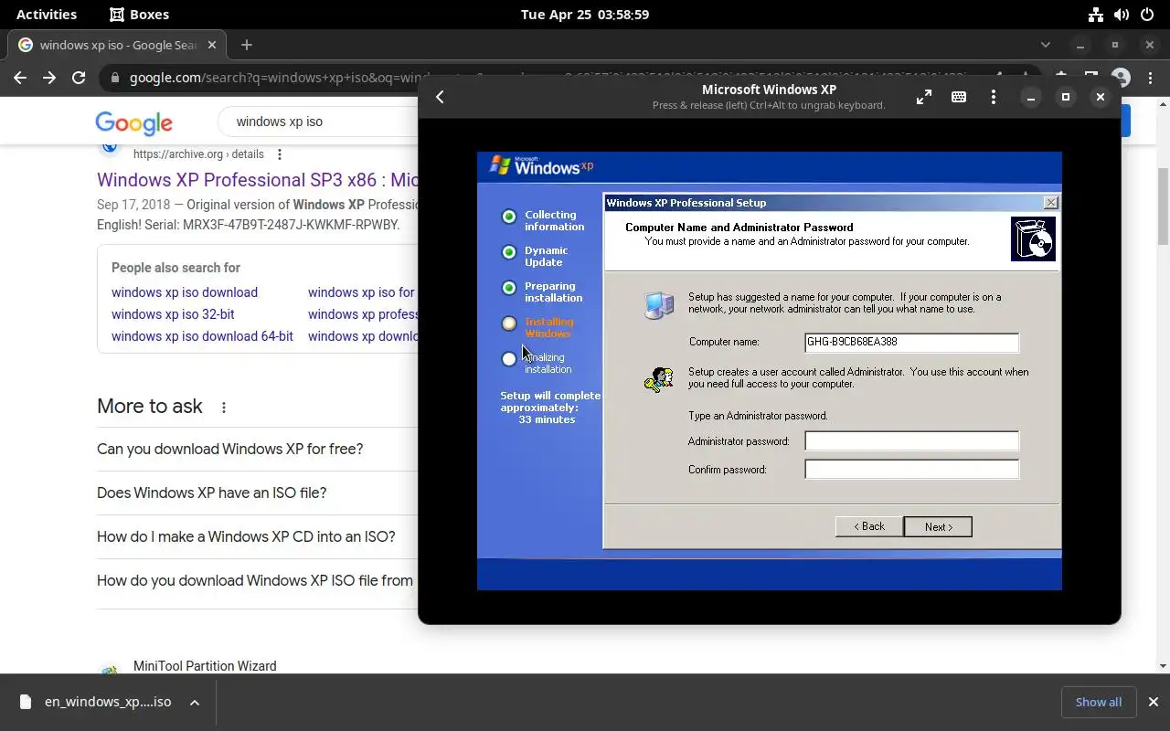This screenshot has height=731, width=1170.
Task: Close the Windows XP Professional Setup dialog
Action: [1050, 203]
